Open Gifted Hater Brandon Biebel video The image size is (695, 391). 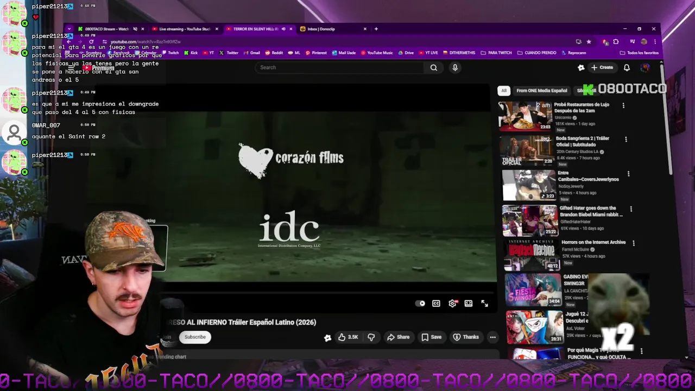click(x=530, y=220)
